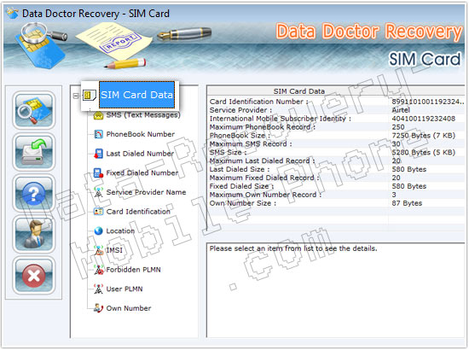Click the SMS Size row label
This screenshot has height=350, width=469.
click(228, 153)
